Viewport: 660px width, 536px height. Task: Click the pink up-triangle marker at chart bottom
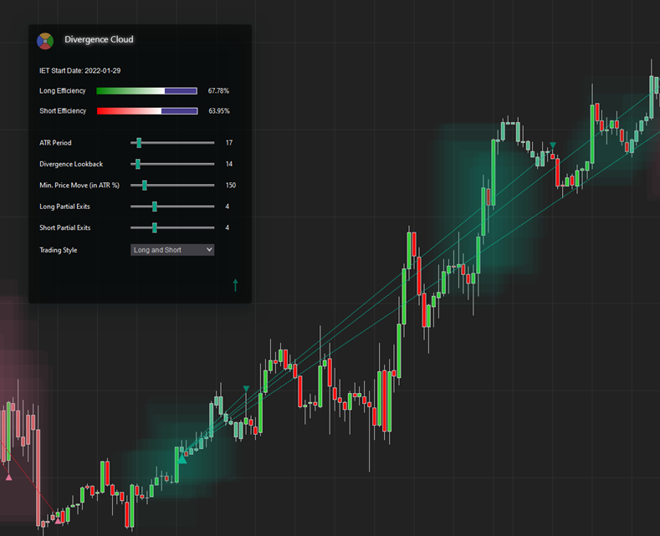[58, 521]
